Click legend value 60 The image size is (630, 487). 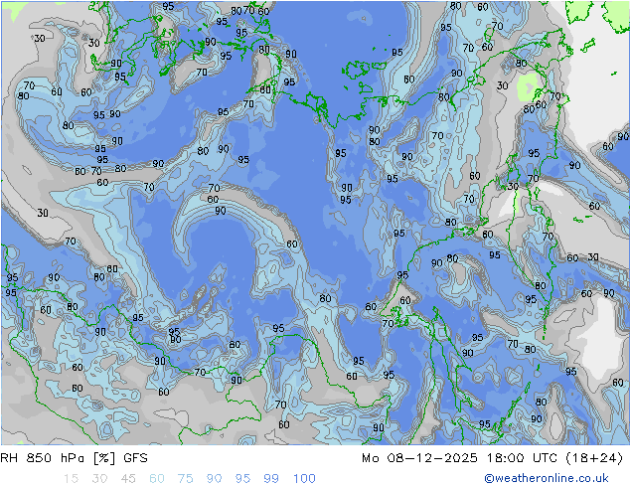(157, 479)
